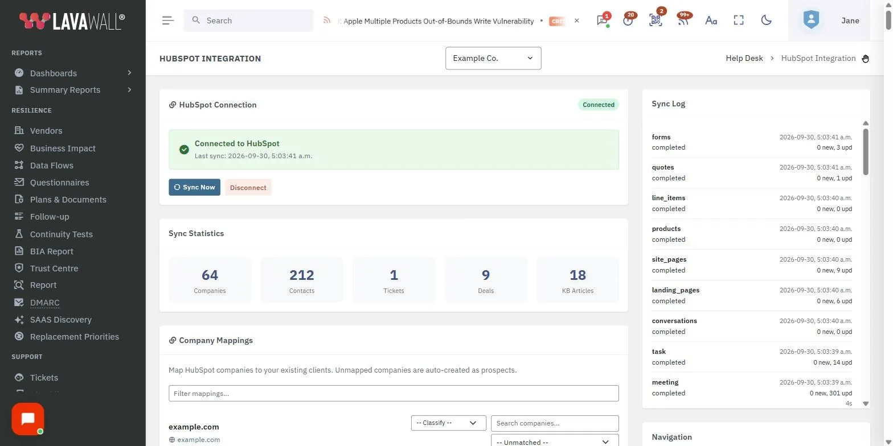Click the Filter mappings input
Image resolution: width=893 pixels, height=446 pixels.
[x=394, y=394]
